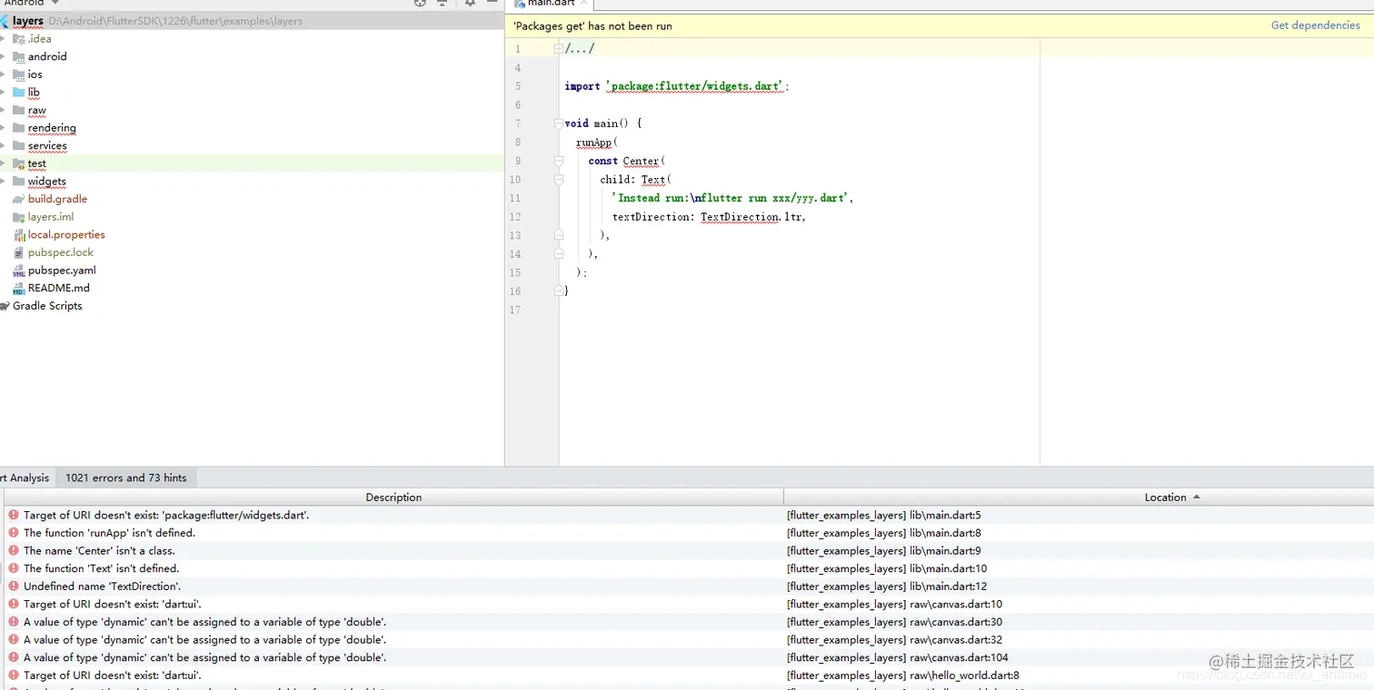Click the layers.iml file icon
Viewport: 1374px width, 690px height.
pos(19,217)
